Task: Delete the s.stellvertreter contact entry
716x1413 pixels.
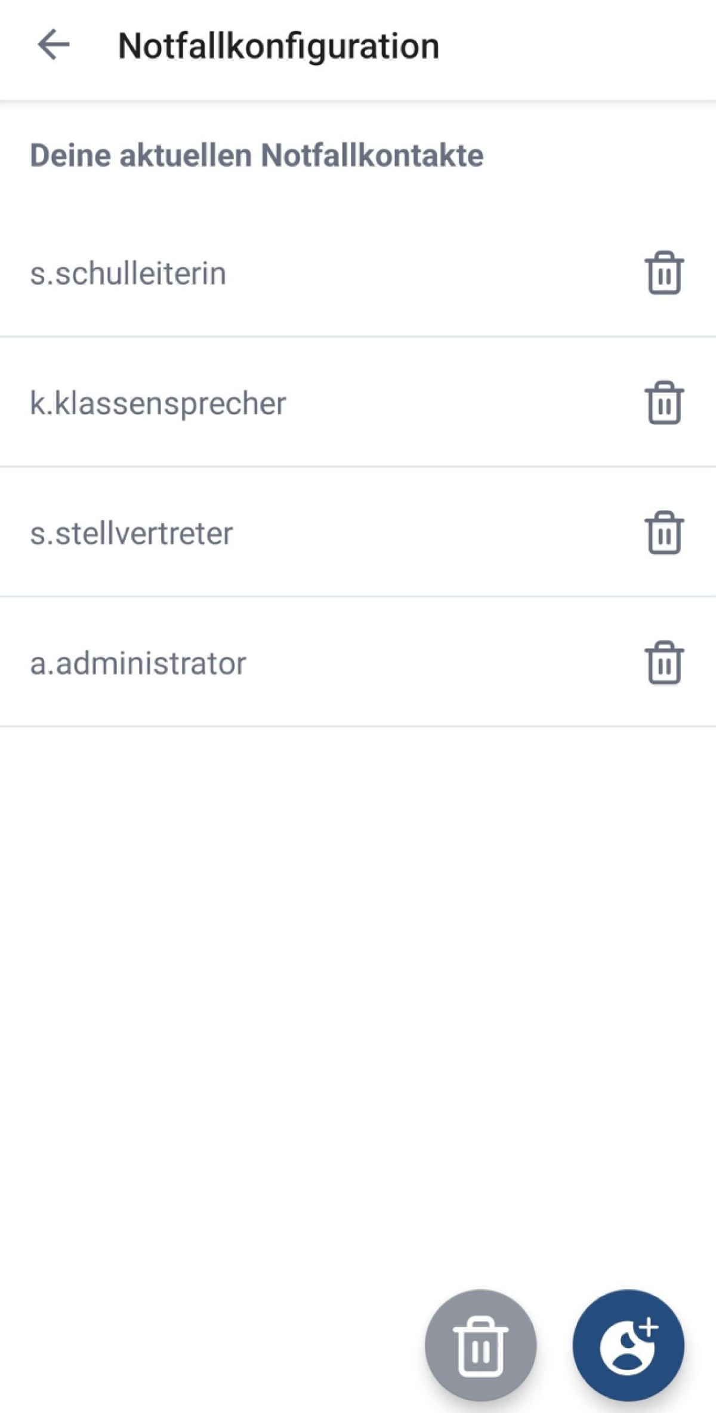Action: [664, 533]
